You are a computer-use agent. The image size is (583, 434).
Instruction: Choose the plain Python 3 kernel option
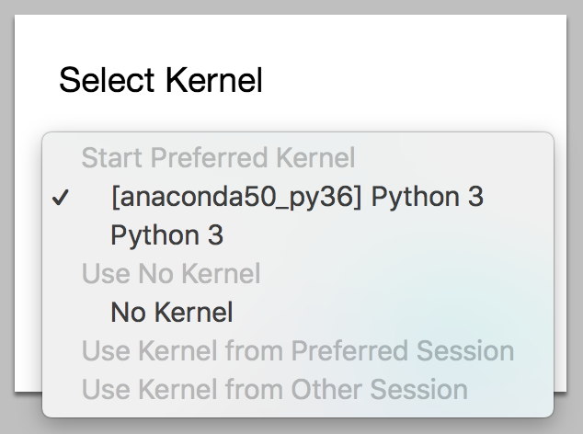pyautogui.click(x=166, y=235)
